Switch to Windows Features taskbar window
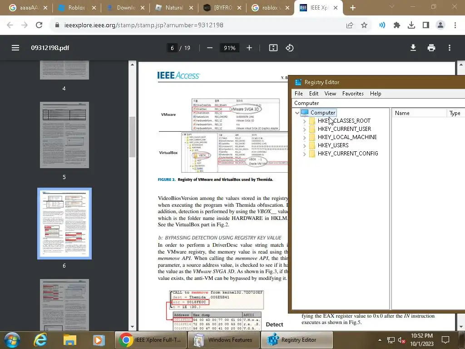This screenshot has height=349, width=465. pos(223,340)
